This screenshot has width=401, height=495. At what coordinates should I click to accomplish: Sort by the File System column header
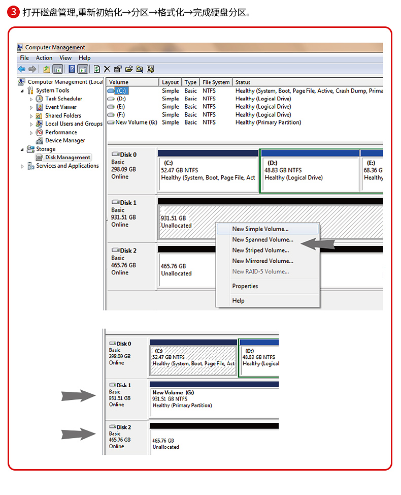tap(216, 82)
